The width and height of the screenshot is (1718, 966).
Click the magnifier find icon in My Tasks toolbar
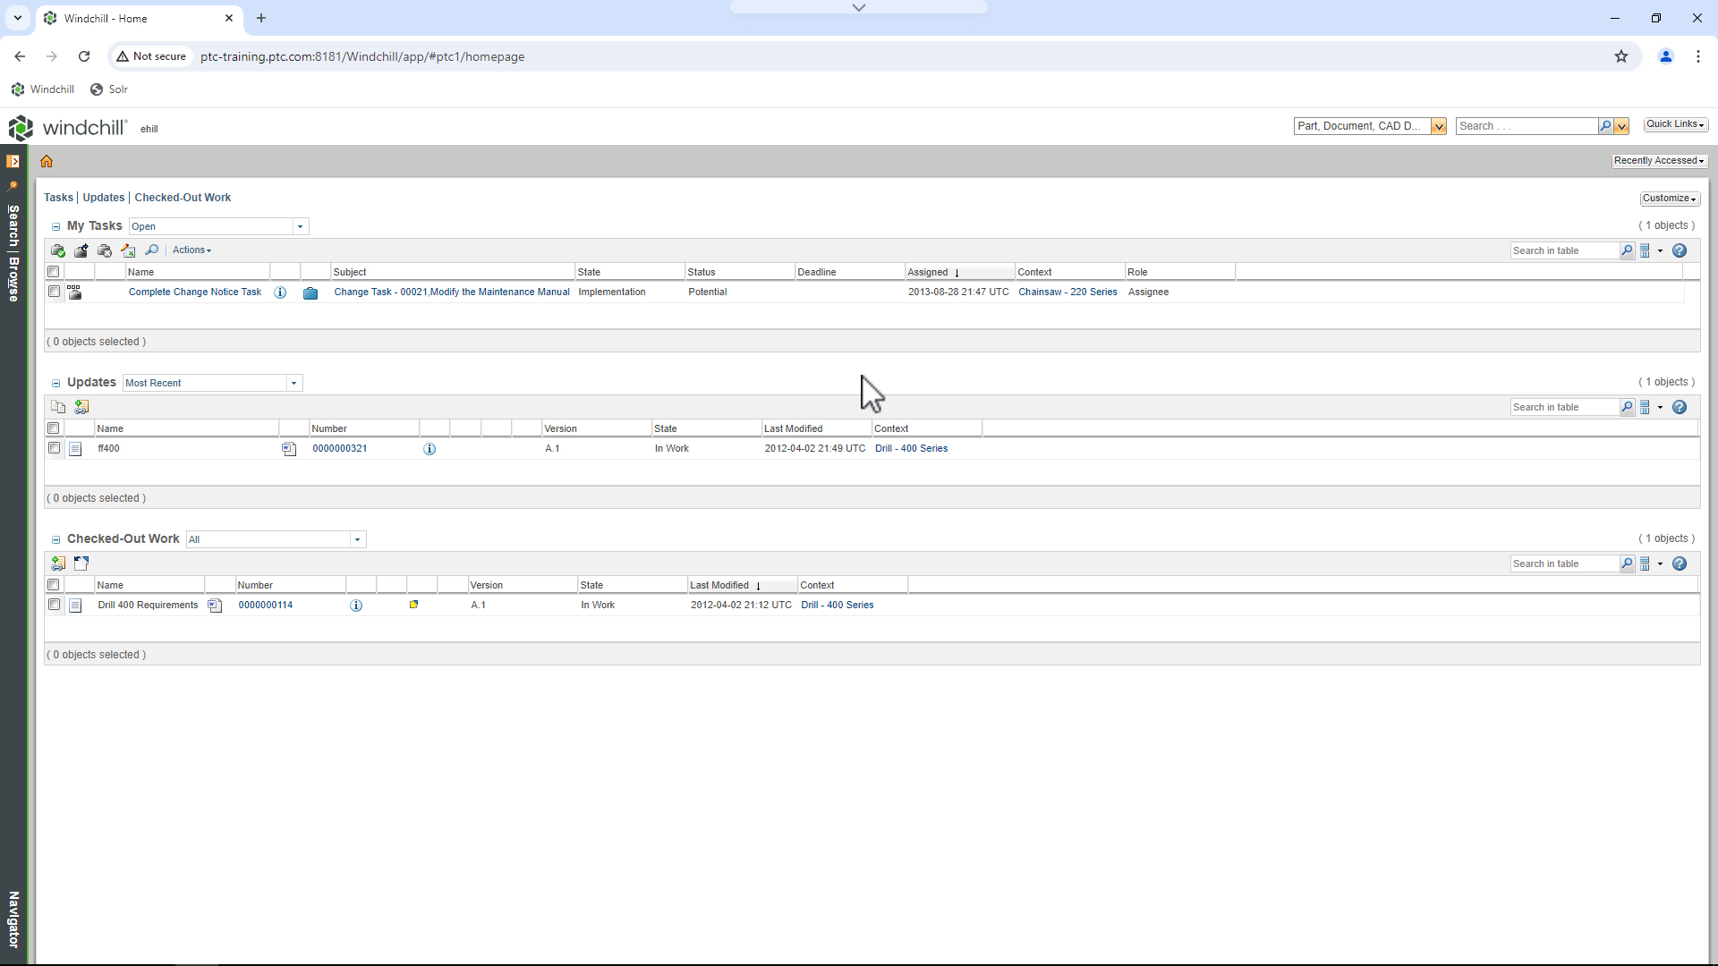[x=152, y=250]
